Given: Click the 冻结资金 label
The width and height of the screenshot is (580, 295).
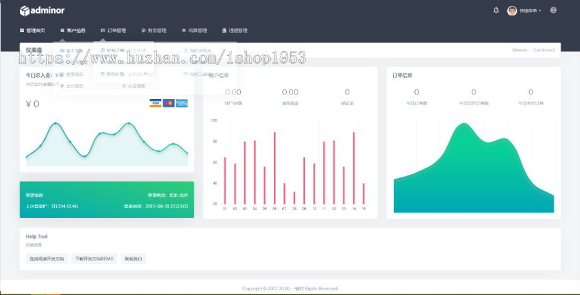Looking at the screenshot, I should pos(290,103).
